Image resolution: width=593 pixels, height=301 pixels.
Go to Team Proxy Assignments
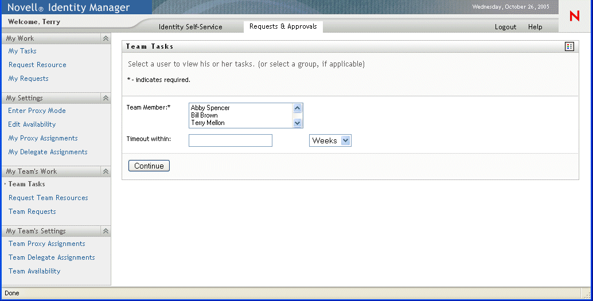(46, 244)
